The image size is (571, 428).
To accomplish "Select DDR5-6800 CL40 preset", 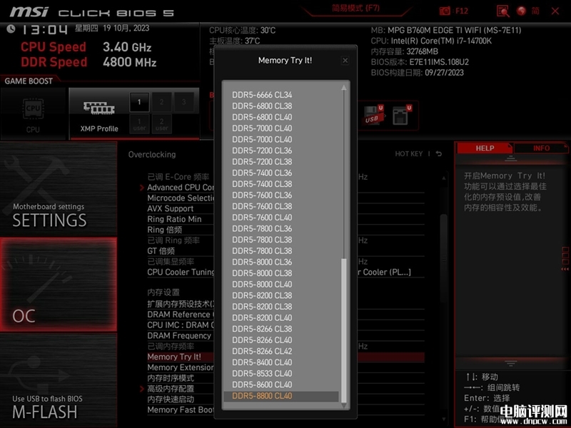I will pyautogui.click(x=262, y=117).
